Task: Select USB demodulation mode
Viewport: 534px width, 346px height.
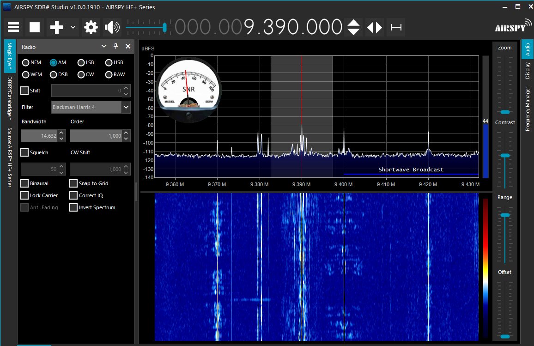Action: click(114, 62)
